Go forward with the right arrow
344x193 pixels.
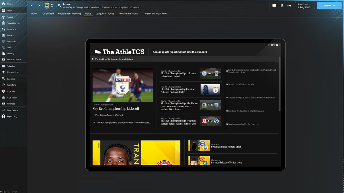click(x=39, y=5)
